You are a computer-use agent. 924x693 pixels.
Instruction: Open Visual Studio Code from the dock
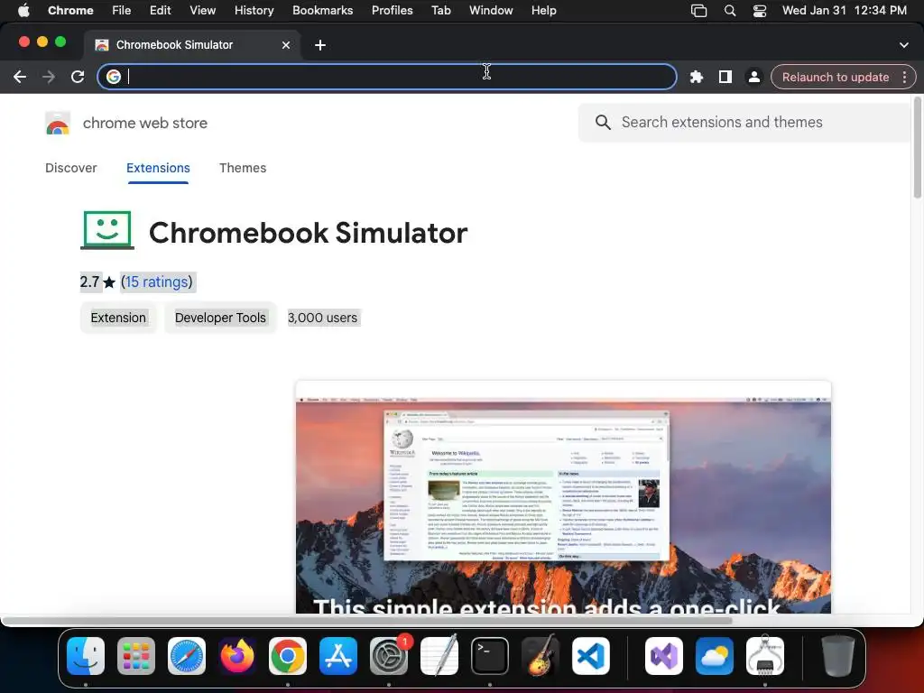point(591,656)
